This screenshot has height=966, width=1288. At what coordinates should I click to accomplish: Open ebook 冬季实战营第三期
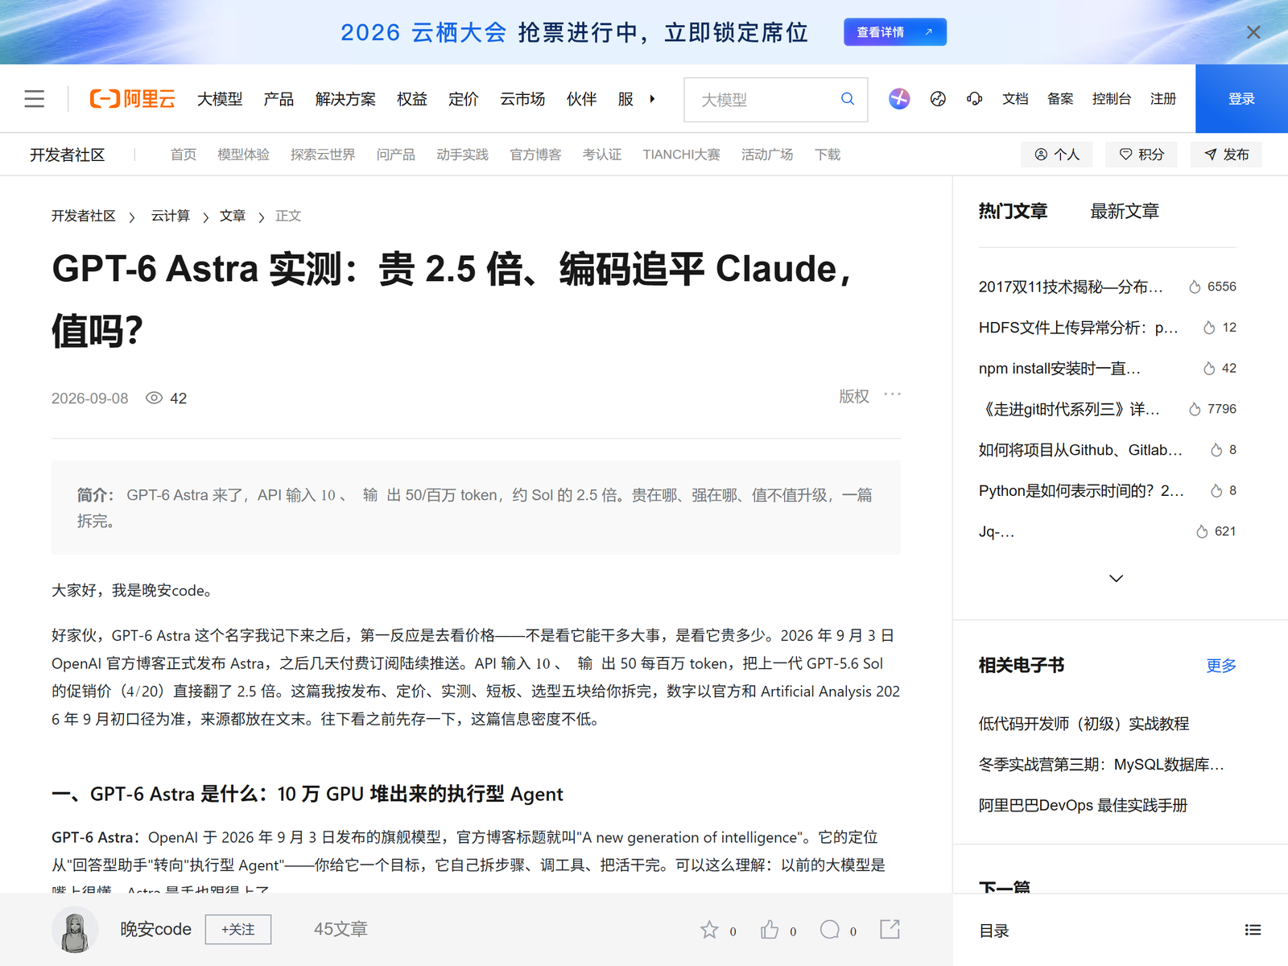1101,765
